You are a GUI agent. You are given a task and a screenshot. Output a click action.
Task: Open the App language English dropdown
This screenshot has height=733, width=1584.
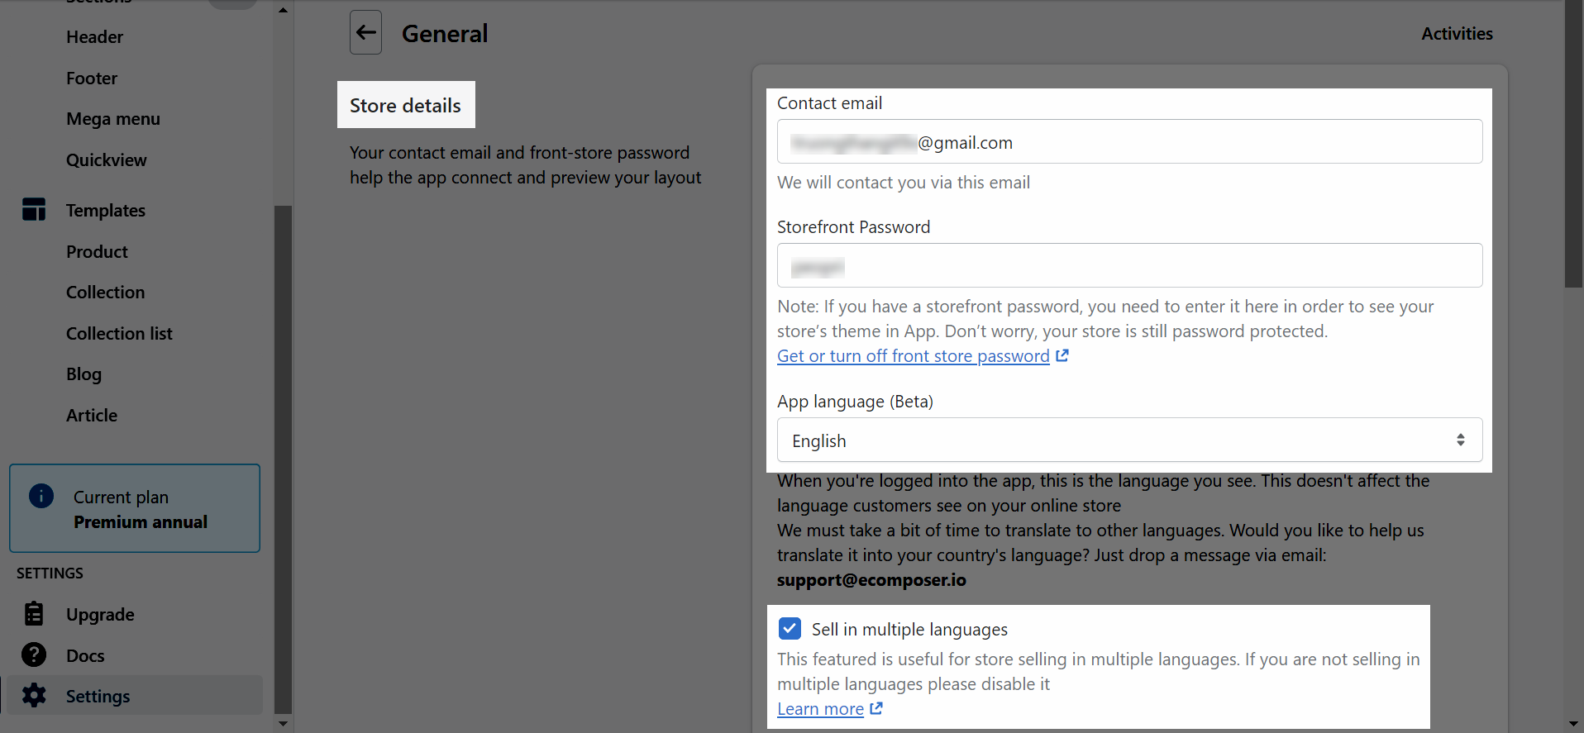(1129, 440)
